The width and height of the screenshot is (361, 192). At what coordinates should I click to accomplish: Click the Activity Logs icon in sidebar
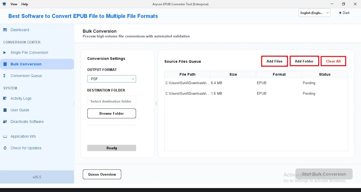tap(5, 98)
